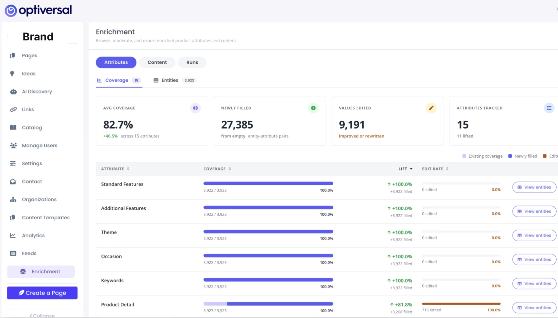The height and width of the screenshot is (318, 558).
Task: Switch to the Content tab
Action: (x=157, y=62)
